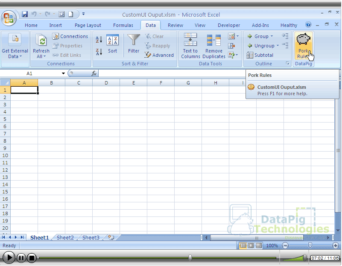
Task: Sort Z to A descending
Action: click(99, 52)
